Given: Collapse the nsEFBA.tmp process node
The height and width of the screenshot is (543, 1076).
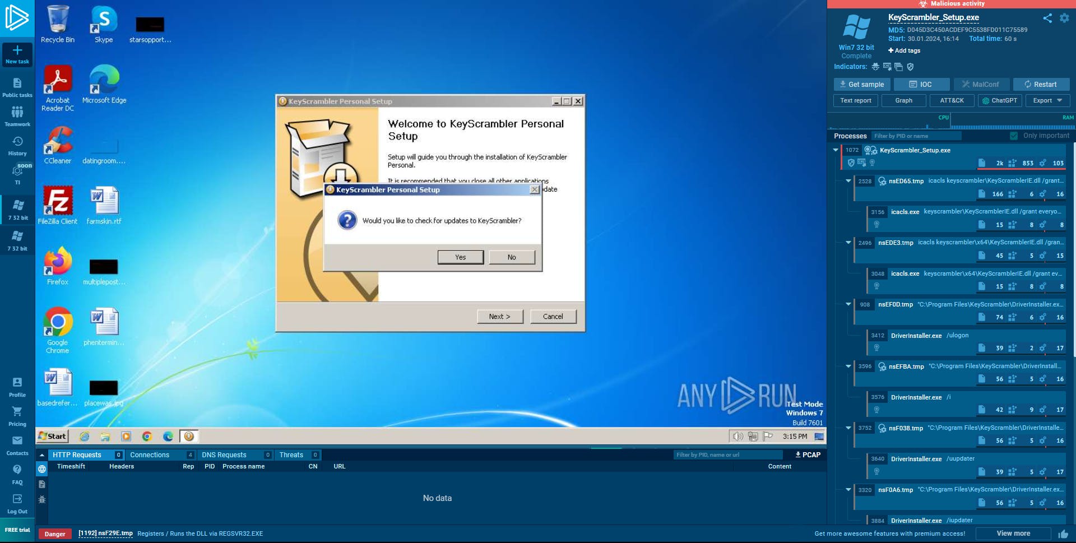Looking at the screenshot, I should [848, 366].
